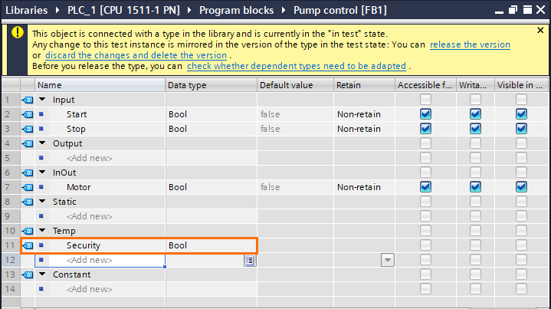Select the PLC_1 [CPU 1511-1 PN] breadcrumb
Viewport: 551px width, 309px height.
click(x=123, y=10)
